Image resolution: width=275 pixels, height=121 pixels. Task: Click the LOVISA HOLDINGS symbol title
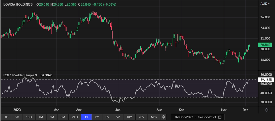click(18, 4)
